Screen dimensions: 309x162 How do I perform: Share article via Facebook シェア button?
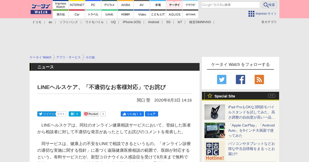(151, 114)
